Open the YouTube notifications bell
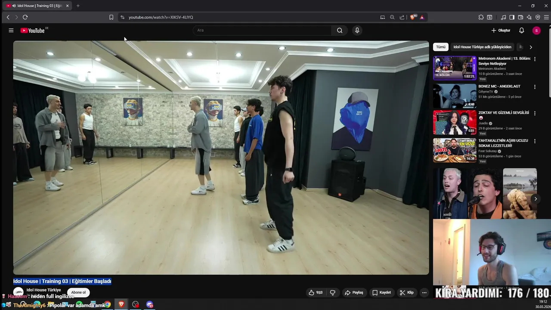This screenshot has width=551, height=310. tap(521, 30)
